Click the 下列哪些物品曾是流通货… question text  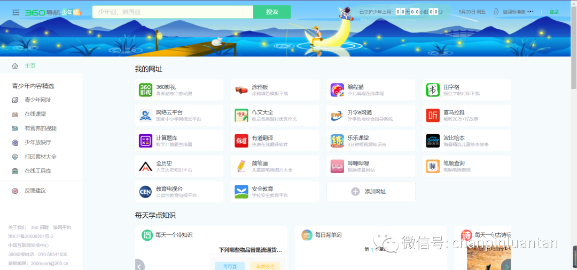250,250
